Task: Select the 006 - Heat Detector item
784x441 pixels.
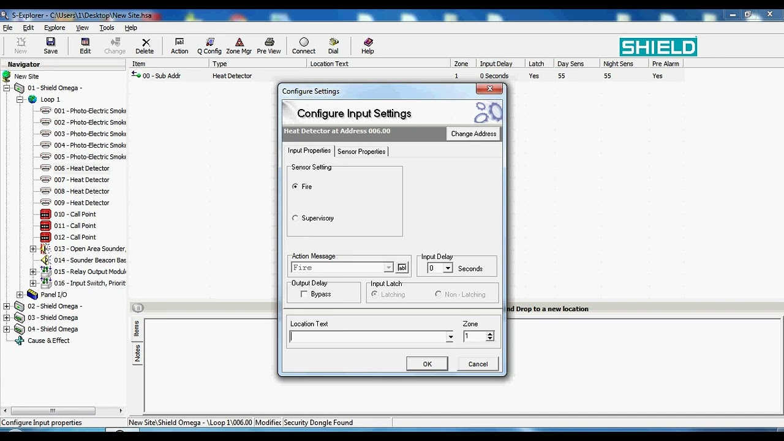Action: point(81,168)
